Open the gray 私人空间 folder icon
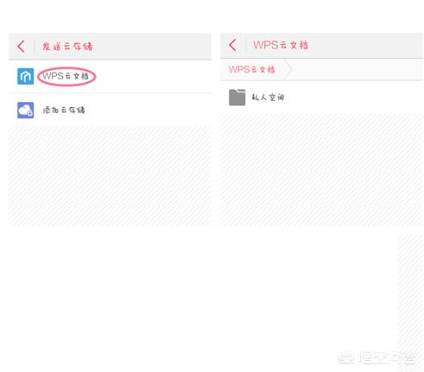The image size is (424, 372). click(237, 98)
